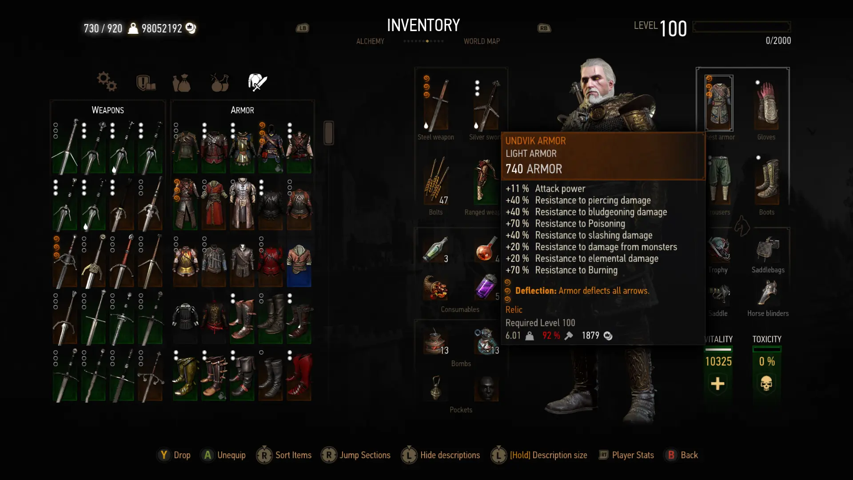Select the equipped chest armor slot
The height and width of the screenshot is (480, 853).
point(719,103)
